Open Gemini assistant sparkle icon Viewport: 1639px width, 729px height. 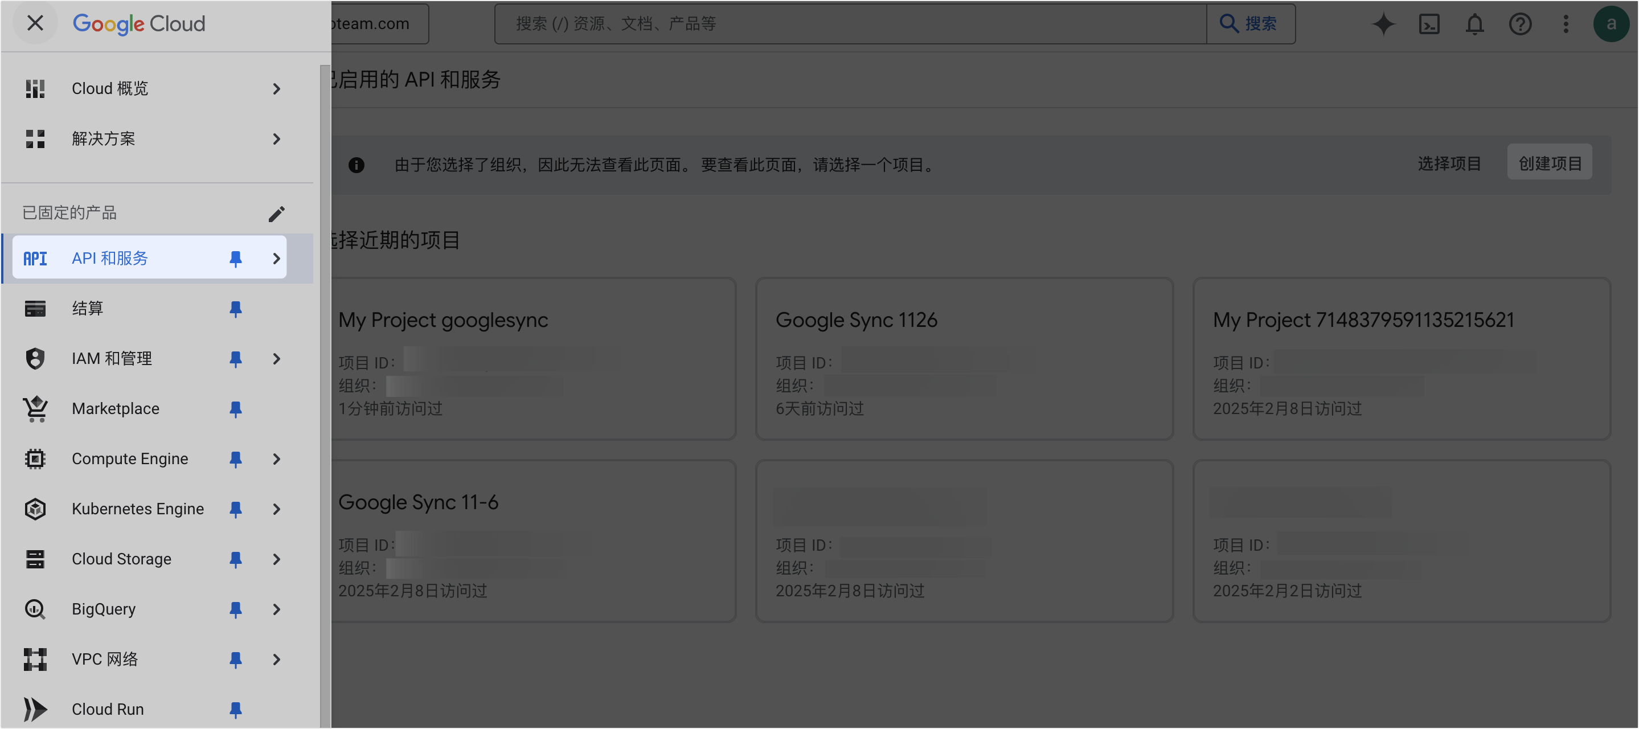tap(1383, 23)
